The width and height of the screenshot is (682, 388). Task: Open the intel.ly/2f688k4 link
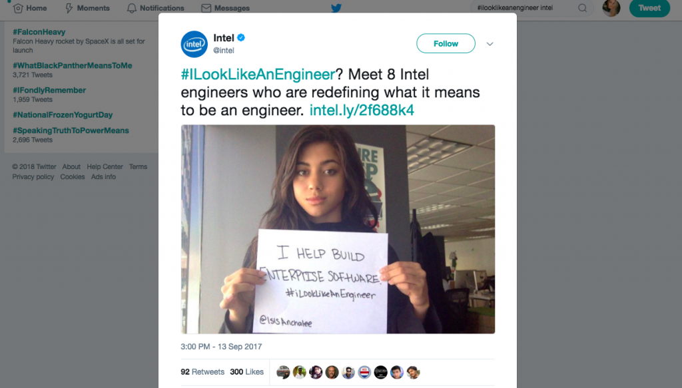[362, 110]
